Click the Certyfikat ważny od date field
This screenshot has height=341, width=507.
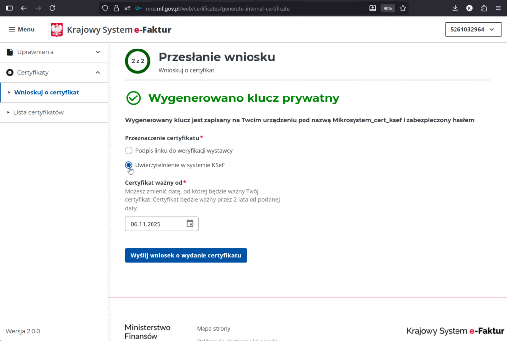pos(154,224)
